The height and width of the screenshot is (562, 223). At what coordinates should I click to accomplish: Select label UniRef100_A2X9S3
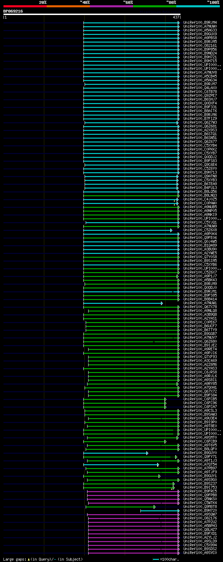200,130
